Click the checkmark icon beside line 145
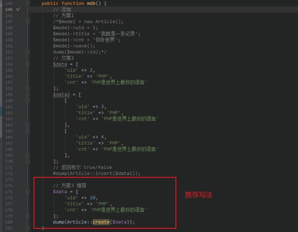Screen dimensions: 298x232 [18, 9]
